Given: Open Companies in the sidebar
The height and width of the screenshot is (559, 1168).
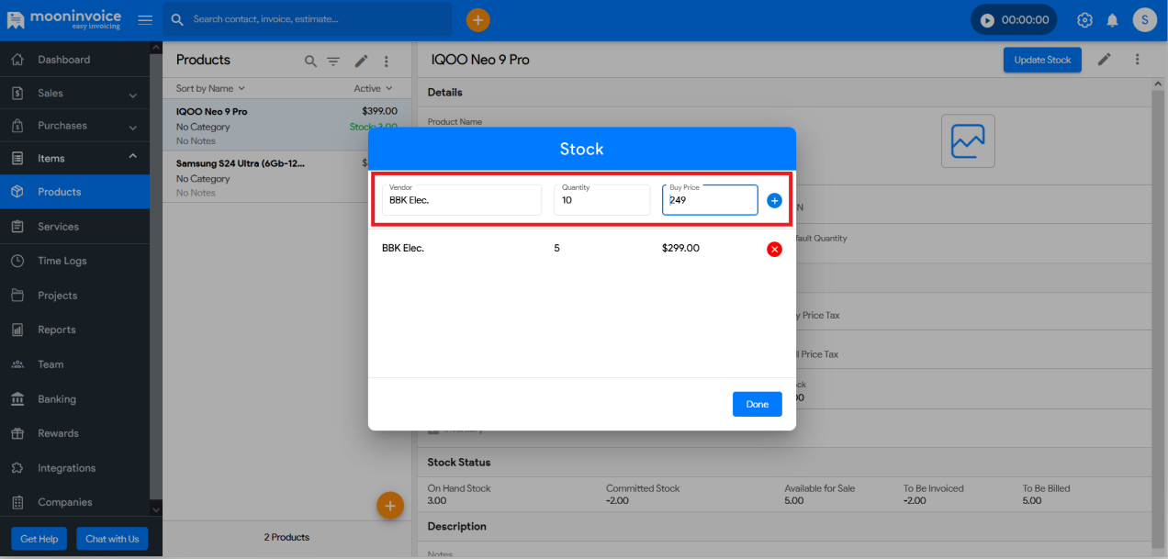Looking at the screenshot, I should (74, 502).
